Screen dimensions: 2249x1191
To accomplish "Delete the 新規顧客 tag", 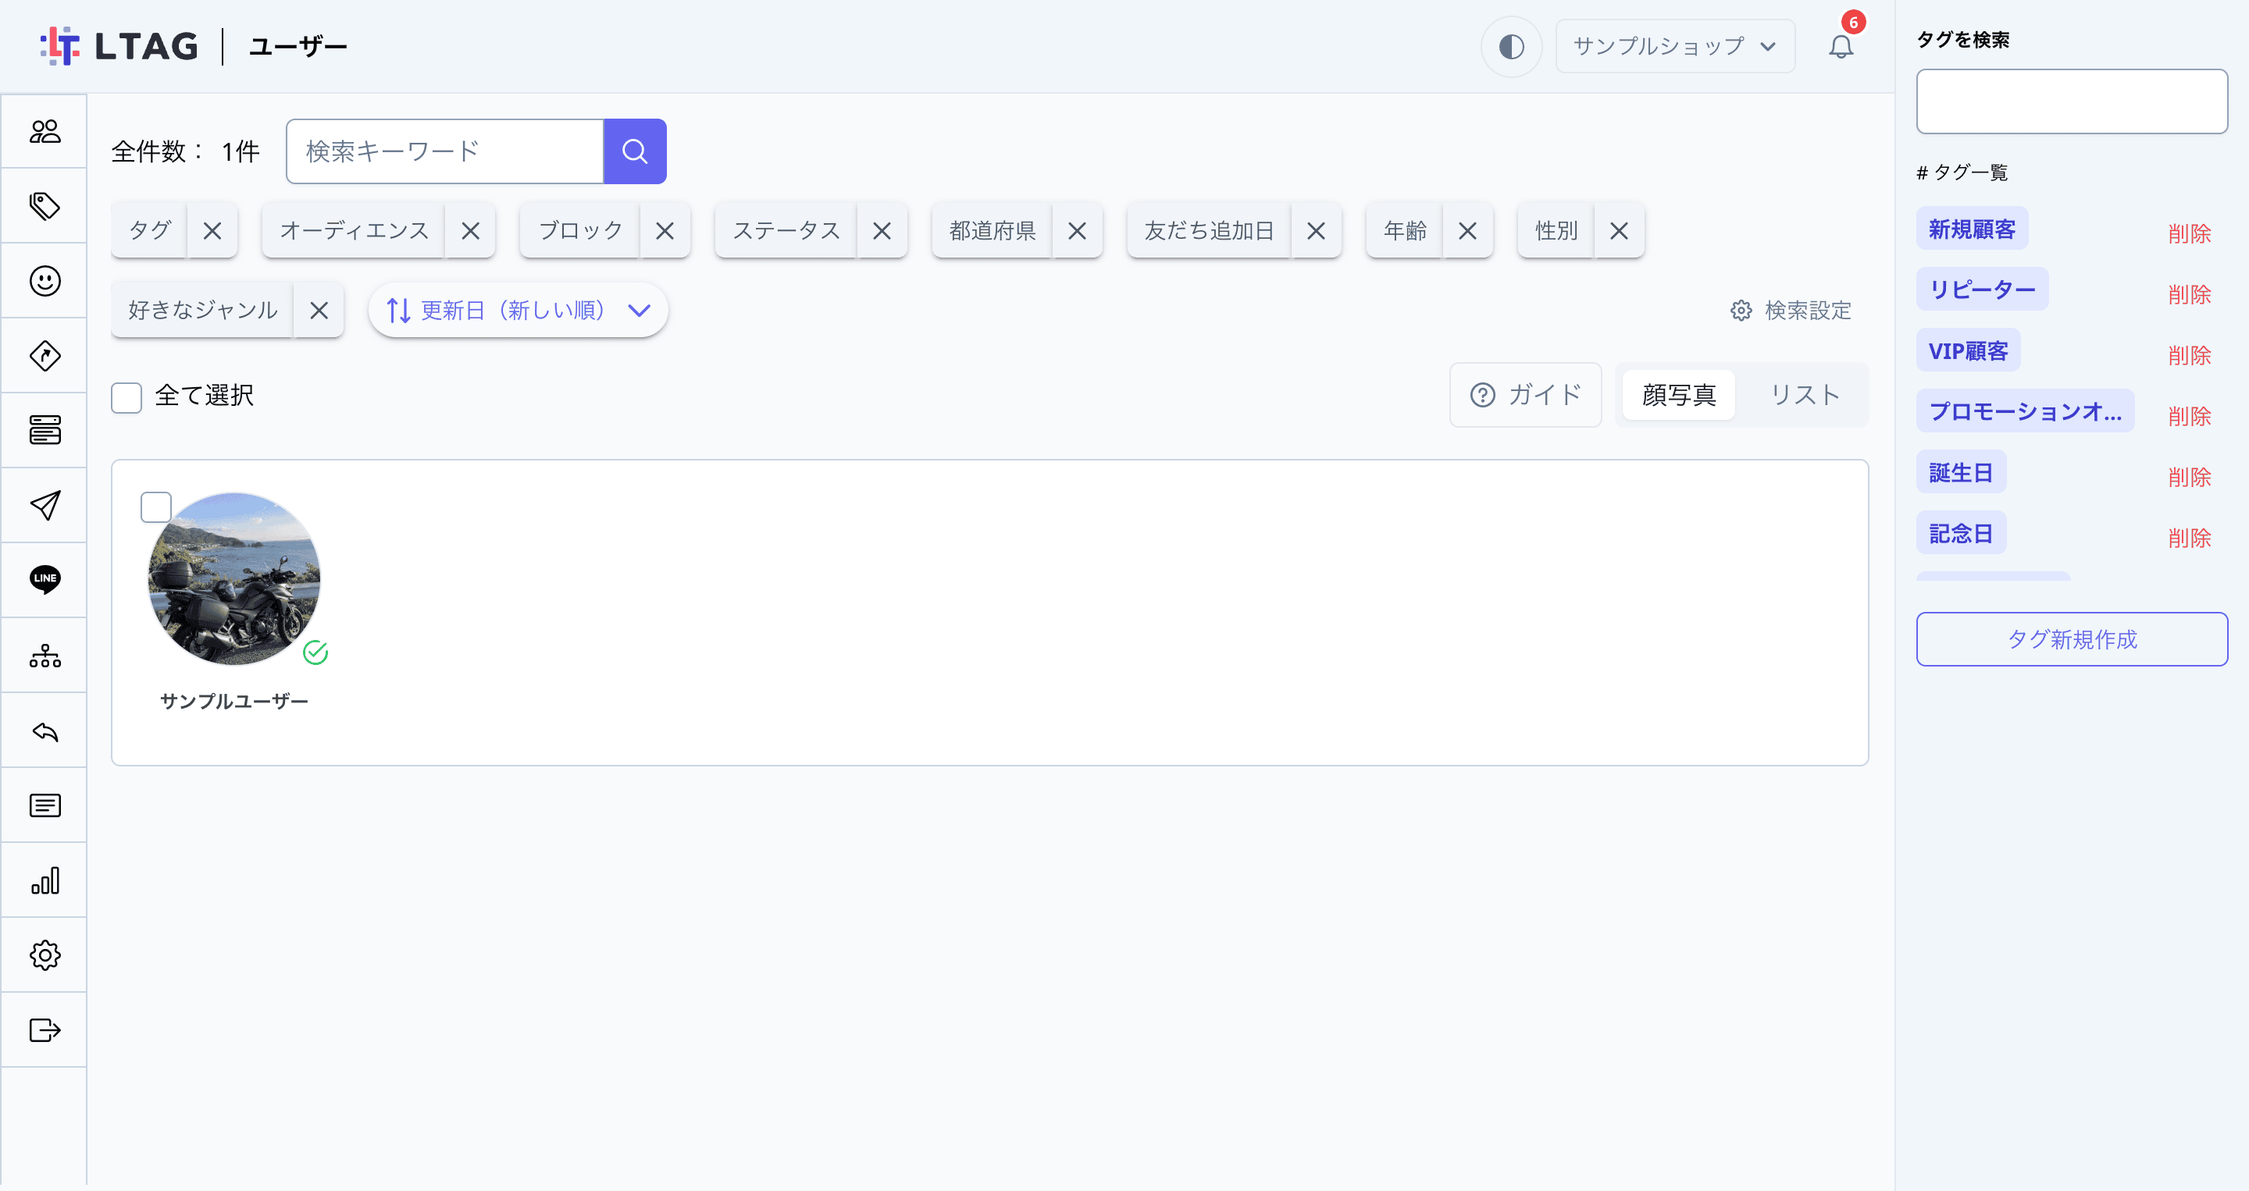I will pyautogui.click(x=2189, y=234).
